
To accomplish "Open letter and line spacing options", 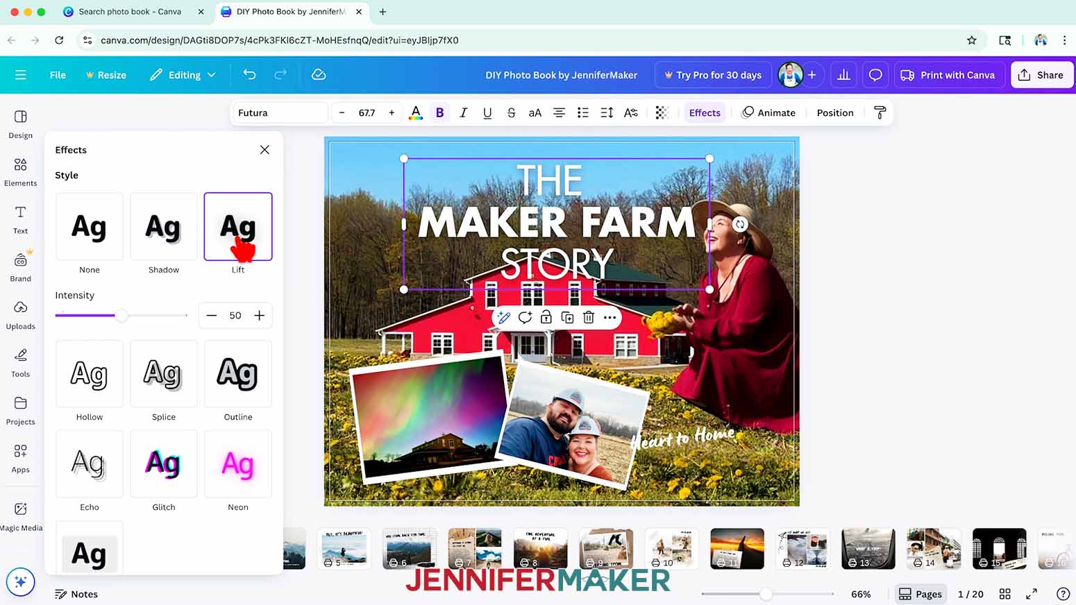I will (x=607, y=113).
